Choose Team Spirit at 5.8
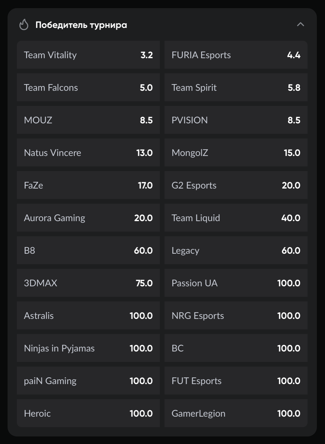The height and width of the screenshot is (444, 325). [x=236, y=88]
